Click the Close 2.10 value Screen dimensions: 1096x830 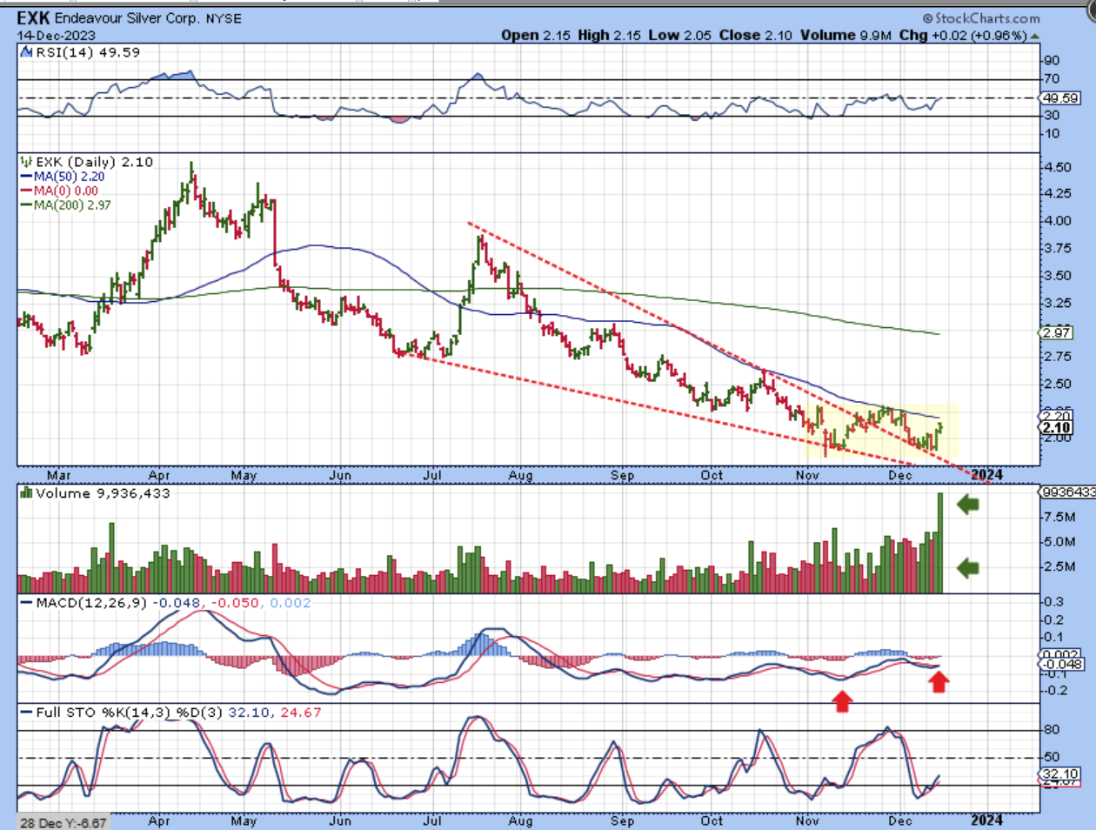point(755,35)
